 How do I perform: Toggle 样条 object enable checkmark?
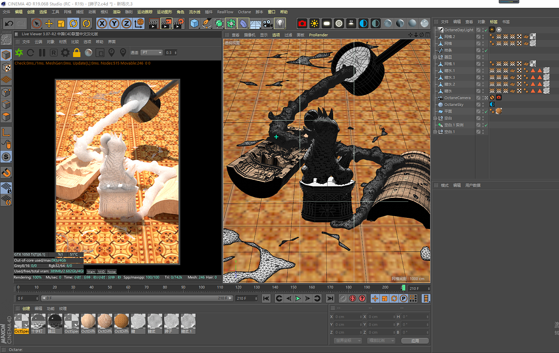click(486, 51)
